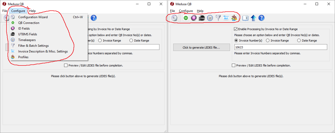Open Configure menu in right window
335x133 pixels.
click(186, 11)
